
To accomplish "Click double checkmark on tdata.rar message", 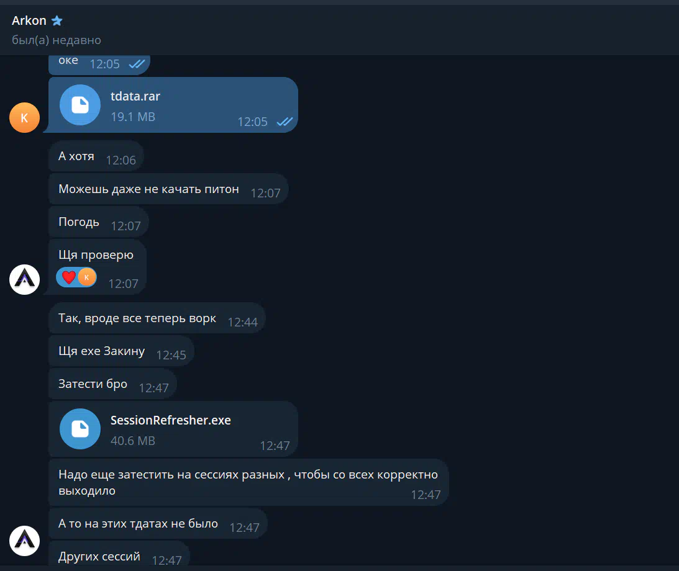I will tap(285, 122).
